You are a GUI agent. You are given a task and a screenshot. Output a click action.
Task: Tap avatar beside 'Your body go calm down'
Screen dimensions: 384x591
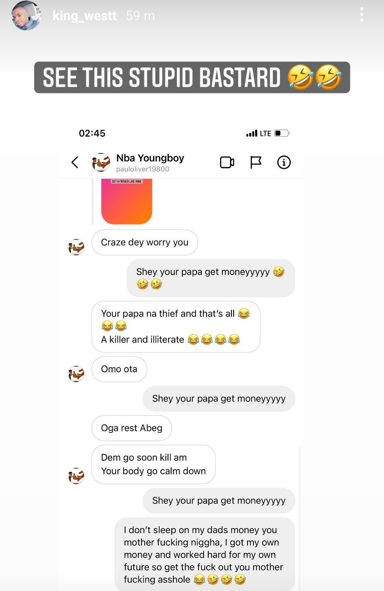76,475
